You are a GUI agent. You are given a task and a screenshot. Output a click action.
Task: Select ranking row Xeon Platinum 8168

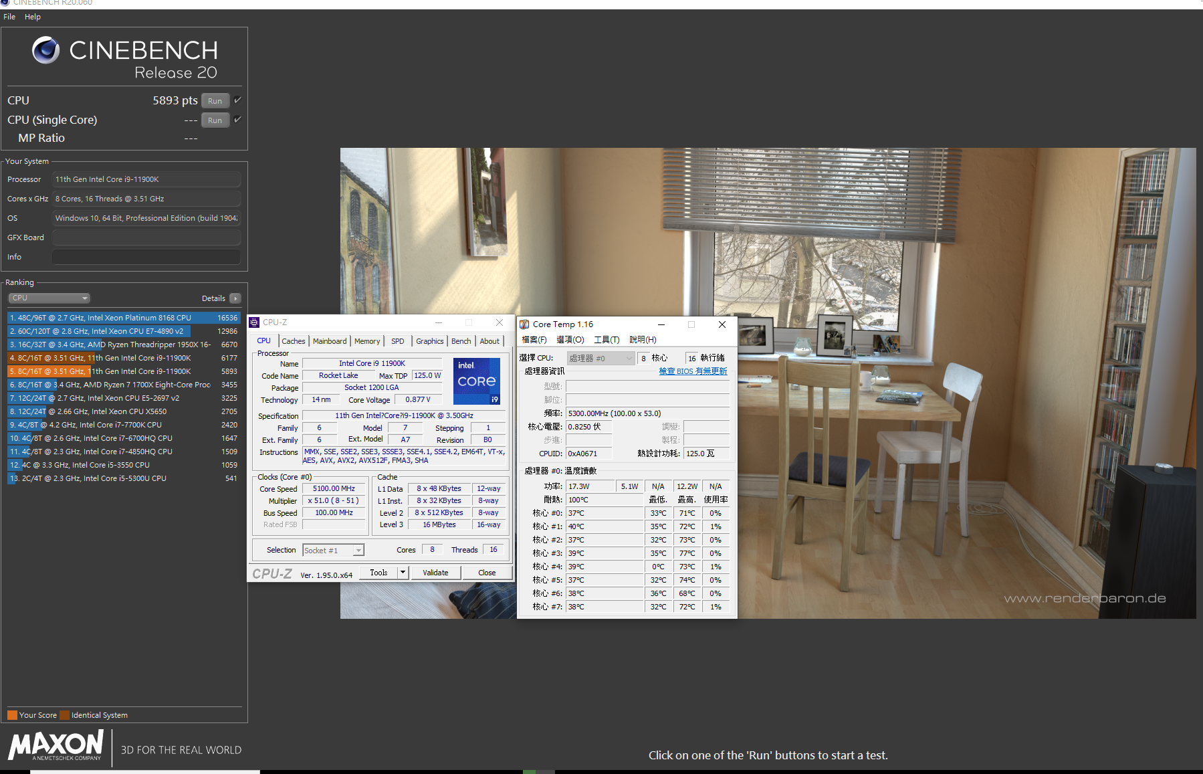pyautogui.click(x=124, y=318)
